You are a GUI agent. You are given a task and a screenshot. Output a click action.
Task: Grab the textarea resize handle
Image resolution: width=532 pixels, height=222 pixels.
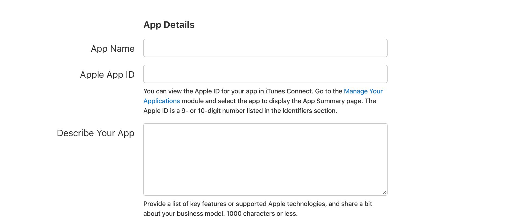point(384,192)
